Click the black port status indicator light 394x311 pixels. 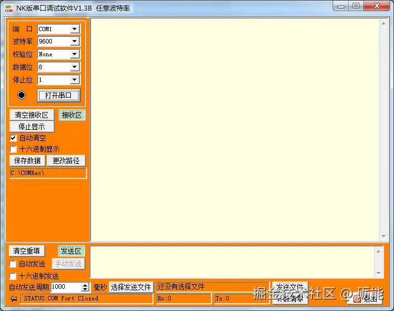coord(21,95)
